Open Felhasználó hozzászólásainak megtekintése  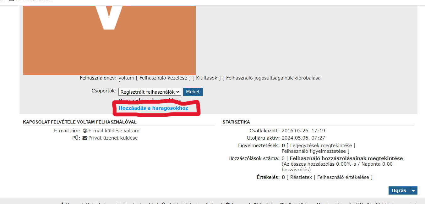pyautogui.click(x=346, y=158)
